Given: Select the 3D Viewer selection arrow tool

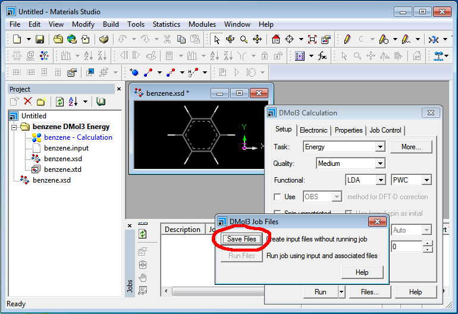Looking at the screenshot, I should point(217,39).
